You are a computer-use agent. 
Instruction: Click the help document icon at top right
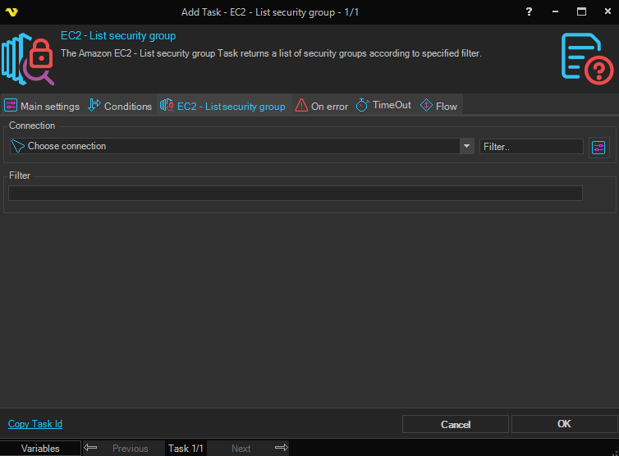tap(586, 59)
